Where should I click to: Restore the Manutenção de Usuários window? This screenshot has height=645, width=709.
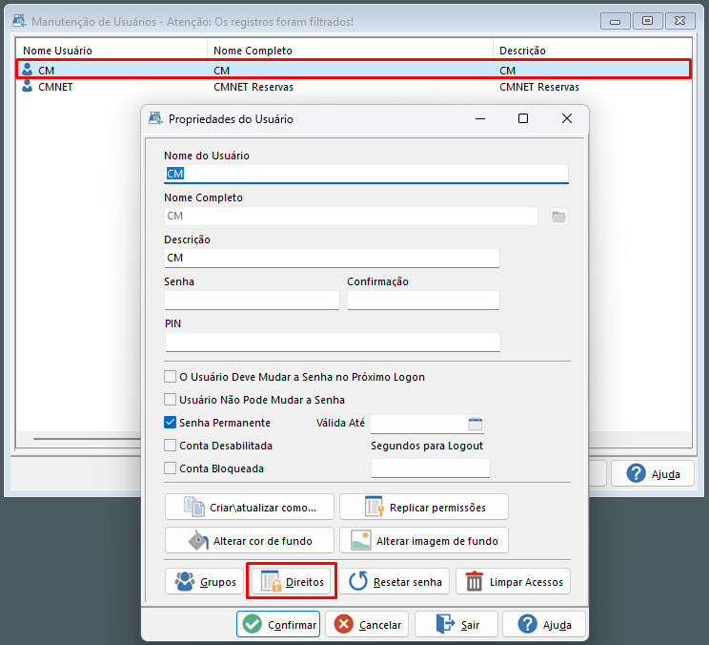pyautogui.click(x=647, y=21)
